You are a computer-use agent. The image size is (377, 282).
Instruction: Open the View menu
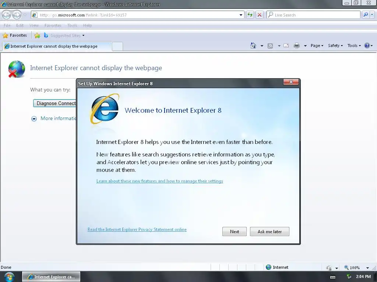coord(34,25)
